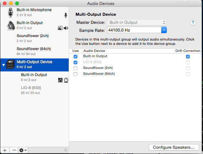The image size is (203, 154).
Task: Click the Configure Speakers button
Action: 173,147
